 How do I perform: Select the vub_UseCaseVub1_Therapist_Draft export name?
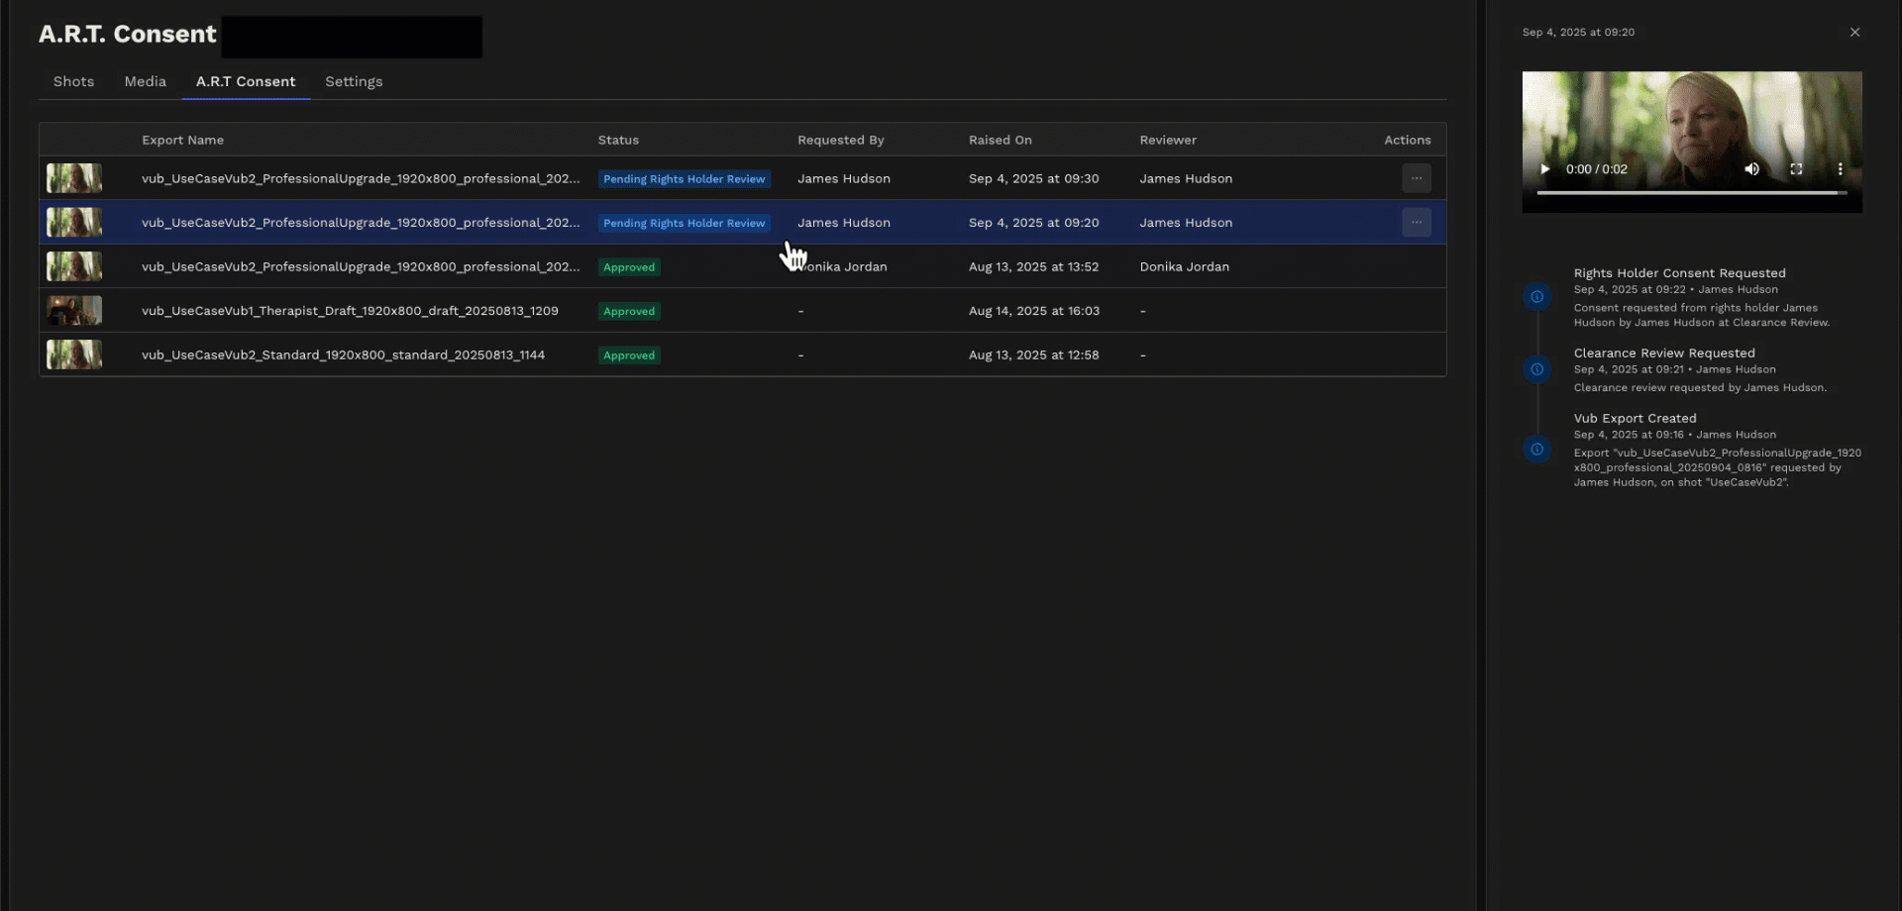click(x=350, y=311)
